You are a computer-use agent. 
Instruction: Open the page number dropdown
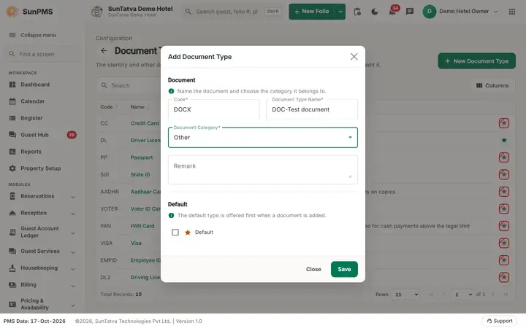[462, 294]
